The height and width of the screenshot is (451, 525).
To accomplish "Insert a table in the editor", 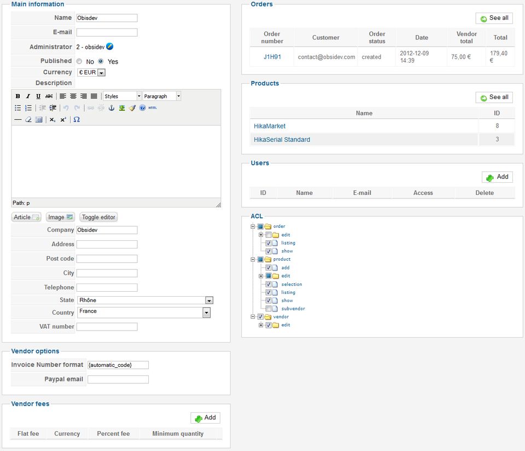I will coord(39,120).
